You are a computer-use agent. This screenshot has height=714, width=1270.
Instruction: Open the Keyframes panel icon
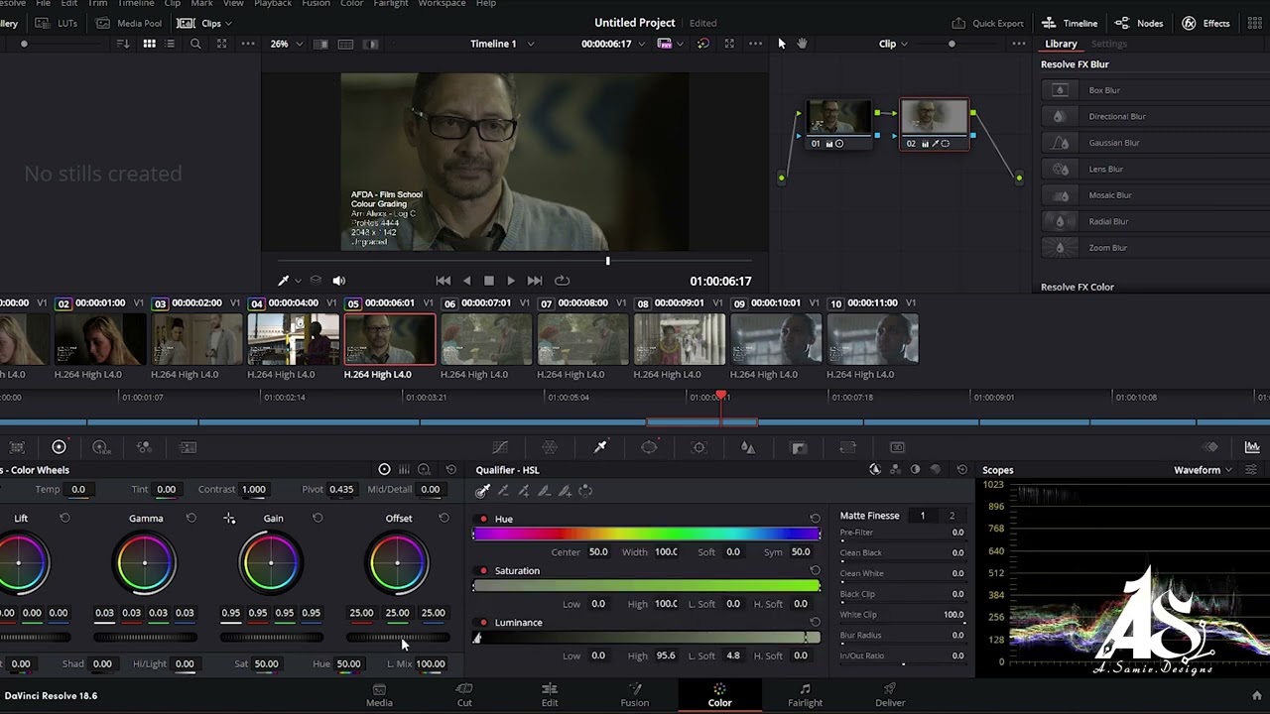tap(1211, 447)
